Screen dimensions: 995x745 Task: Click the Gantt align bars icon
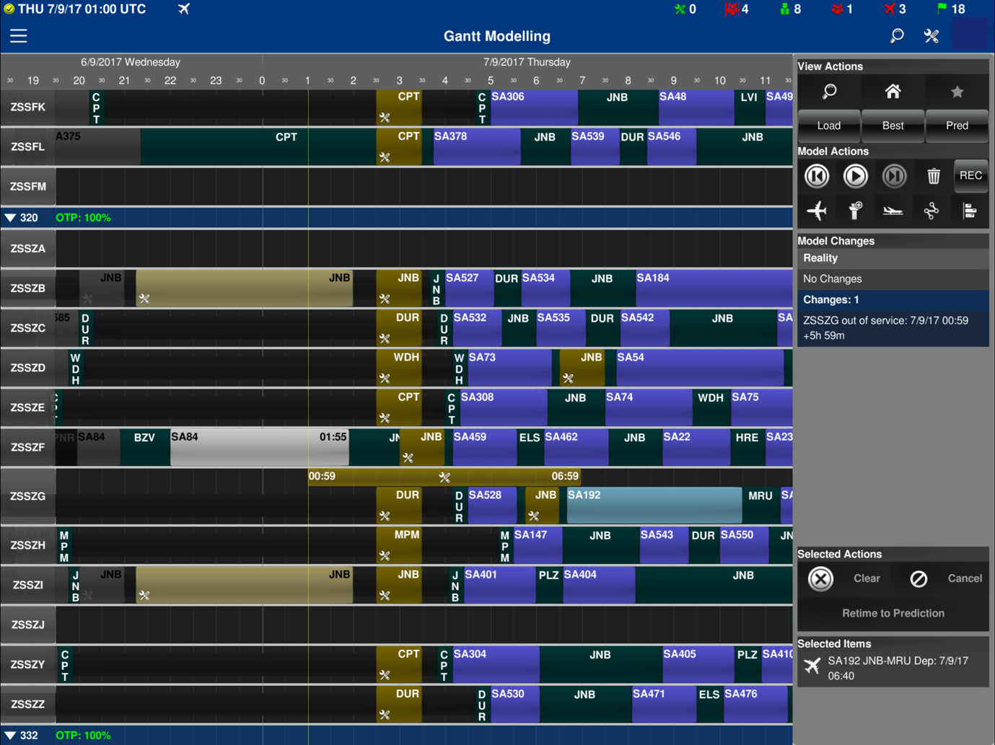970,211
